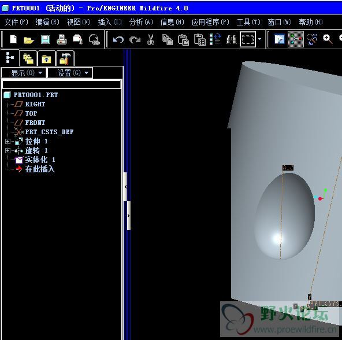This screenshot has width=342, height=340.
Task: Expand the 拉伸 1 feature node
Action: pyautogui.click(x=8, y=141)
